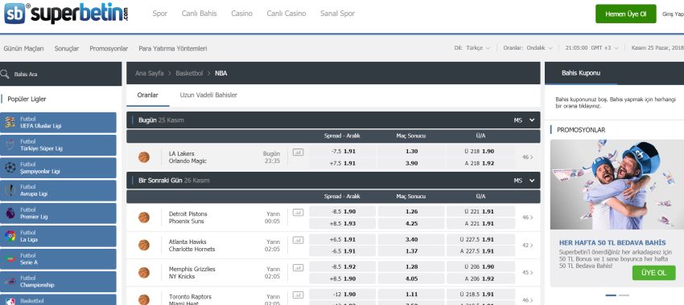Pick LA Lakers spread -7.5 at 1.91
The width and height of the screenshot is (684, 305).
click(343, 152)
